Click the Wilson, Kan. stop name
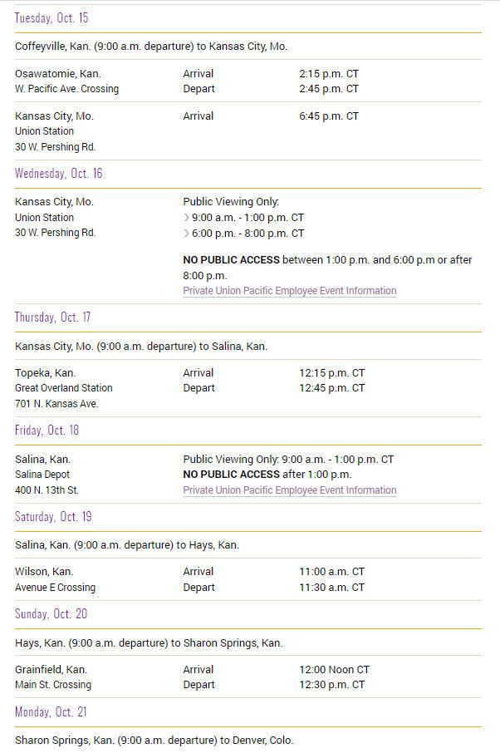This screenshot has height=753, width=500. click(x=44, y=572)
